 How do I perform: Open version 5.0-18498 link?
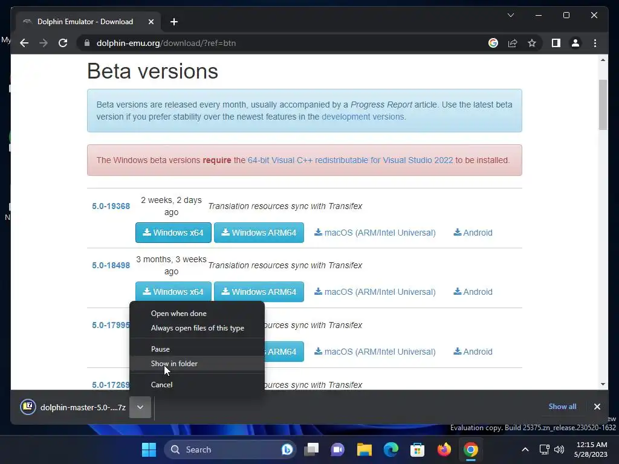pos(111,265)
